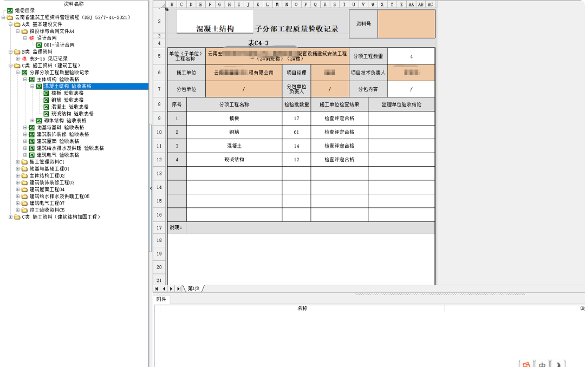Collapse the selected 混凝土结构 验收表格 node
Image resolution: width=585 pixels, height=367 pixels.
(32, 86)
